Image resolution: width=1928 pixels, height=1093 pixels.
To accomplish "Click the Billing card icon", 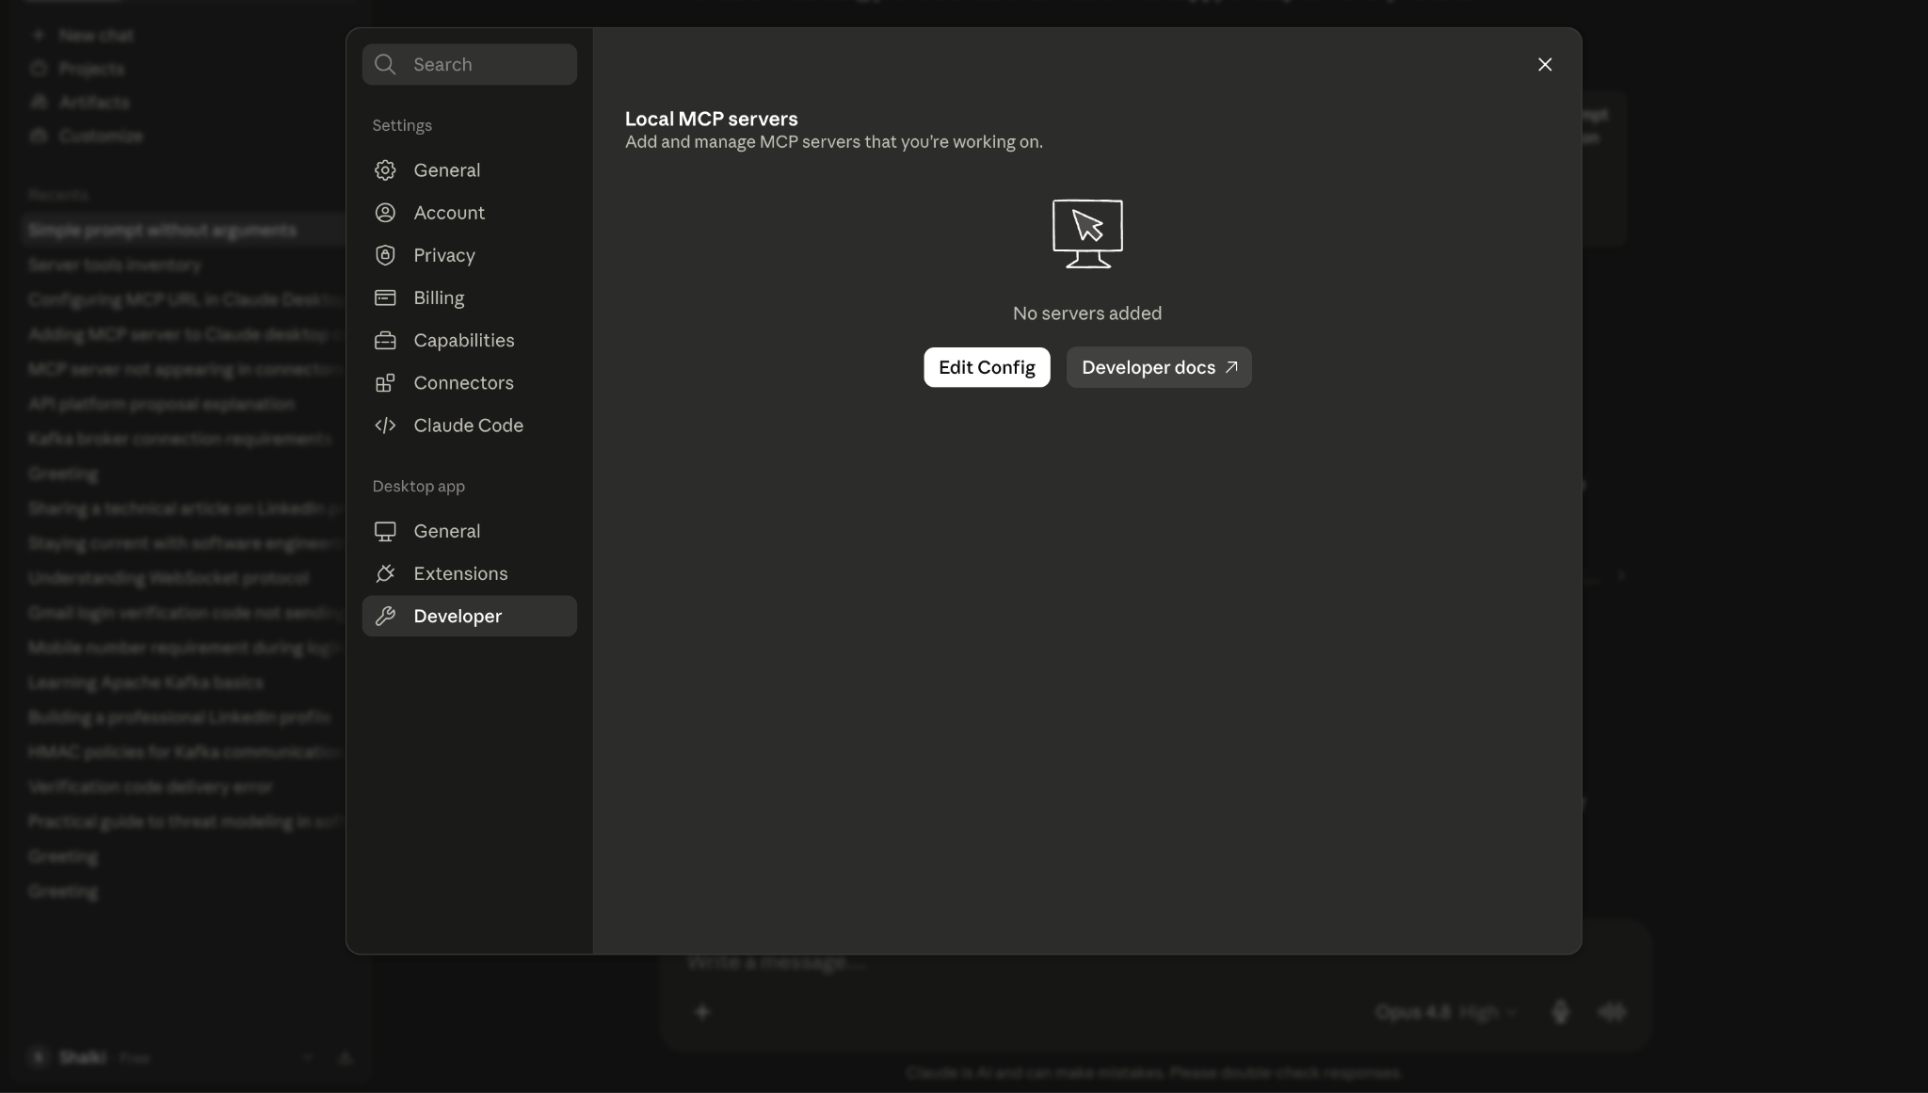I will 385,297.
